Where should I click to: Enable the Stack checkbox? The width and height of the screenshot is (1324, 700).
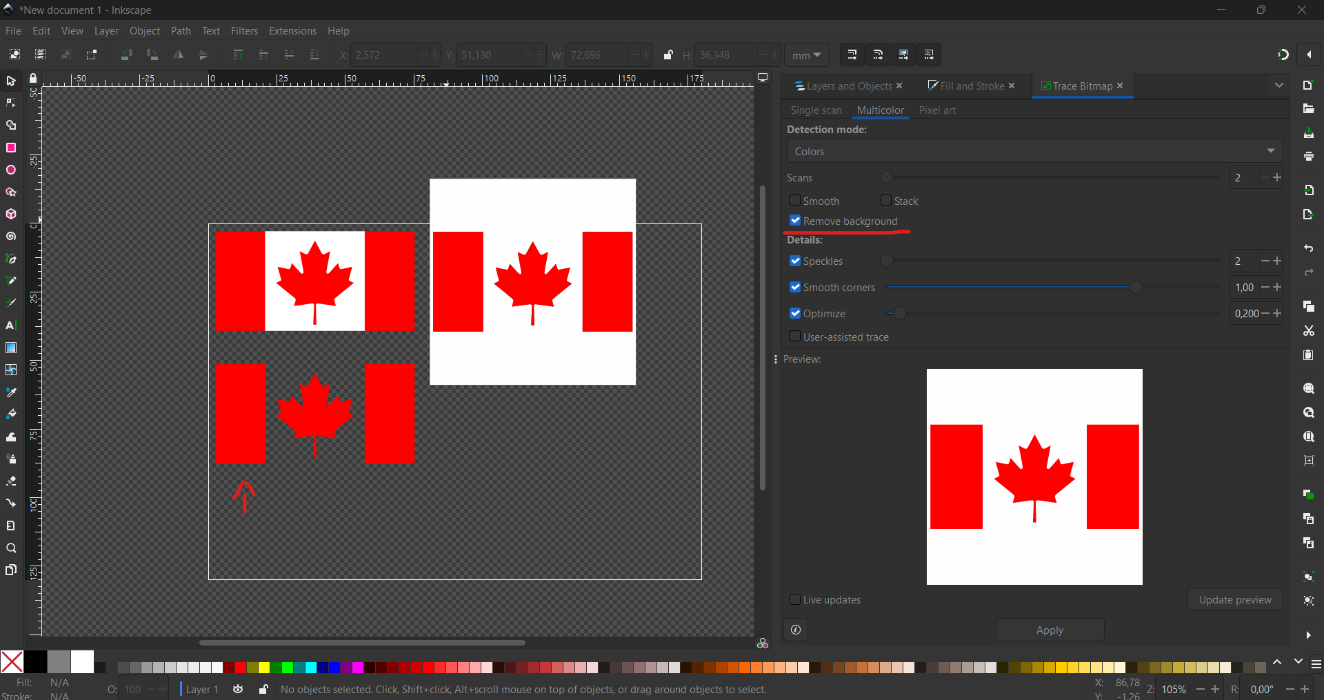coord(886,201)
